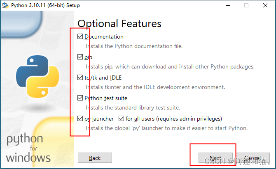Click the 'python for windows' logo text
The image size is (276, 169).
click(28, 148)
